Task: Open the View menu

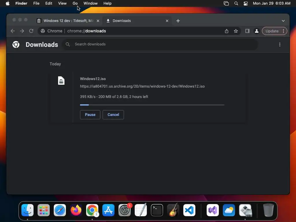Action: (x=62, y=3)
